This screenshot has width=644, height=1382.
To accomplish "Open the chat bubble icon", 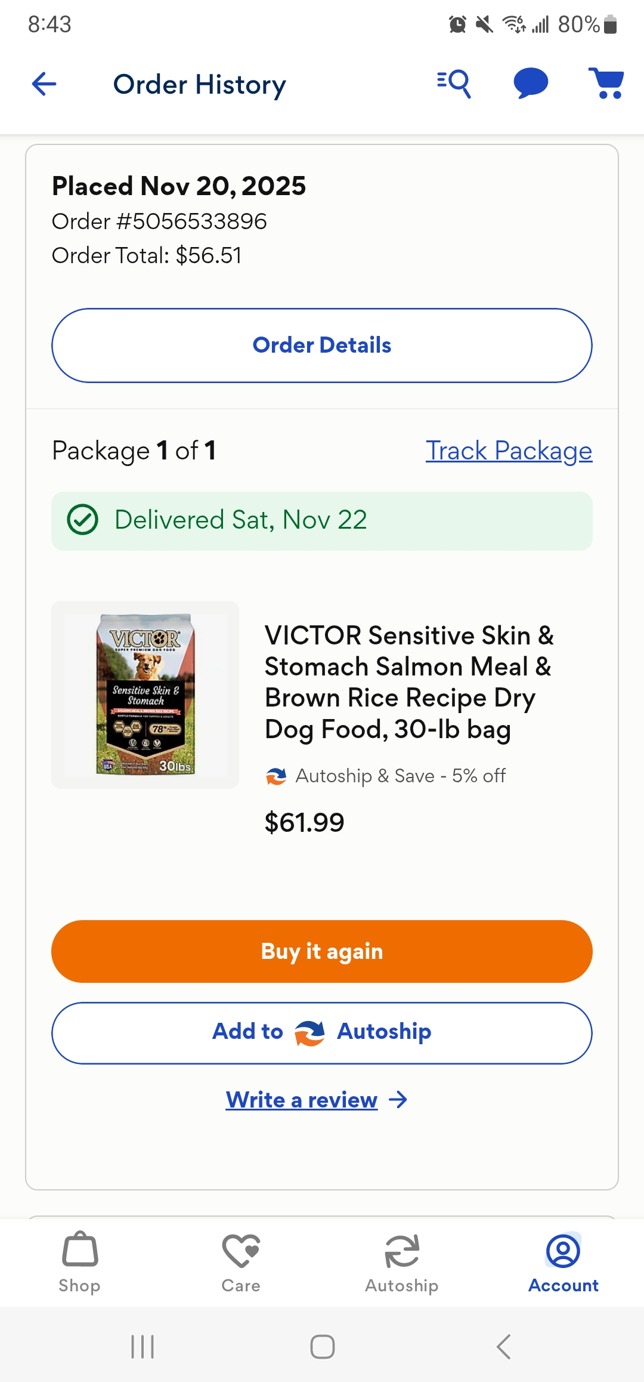I will point(531,83).
